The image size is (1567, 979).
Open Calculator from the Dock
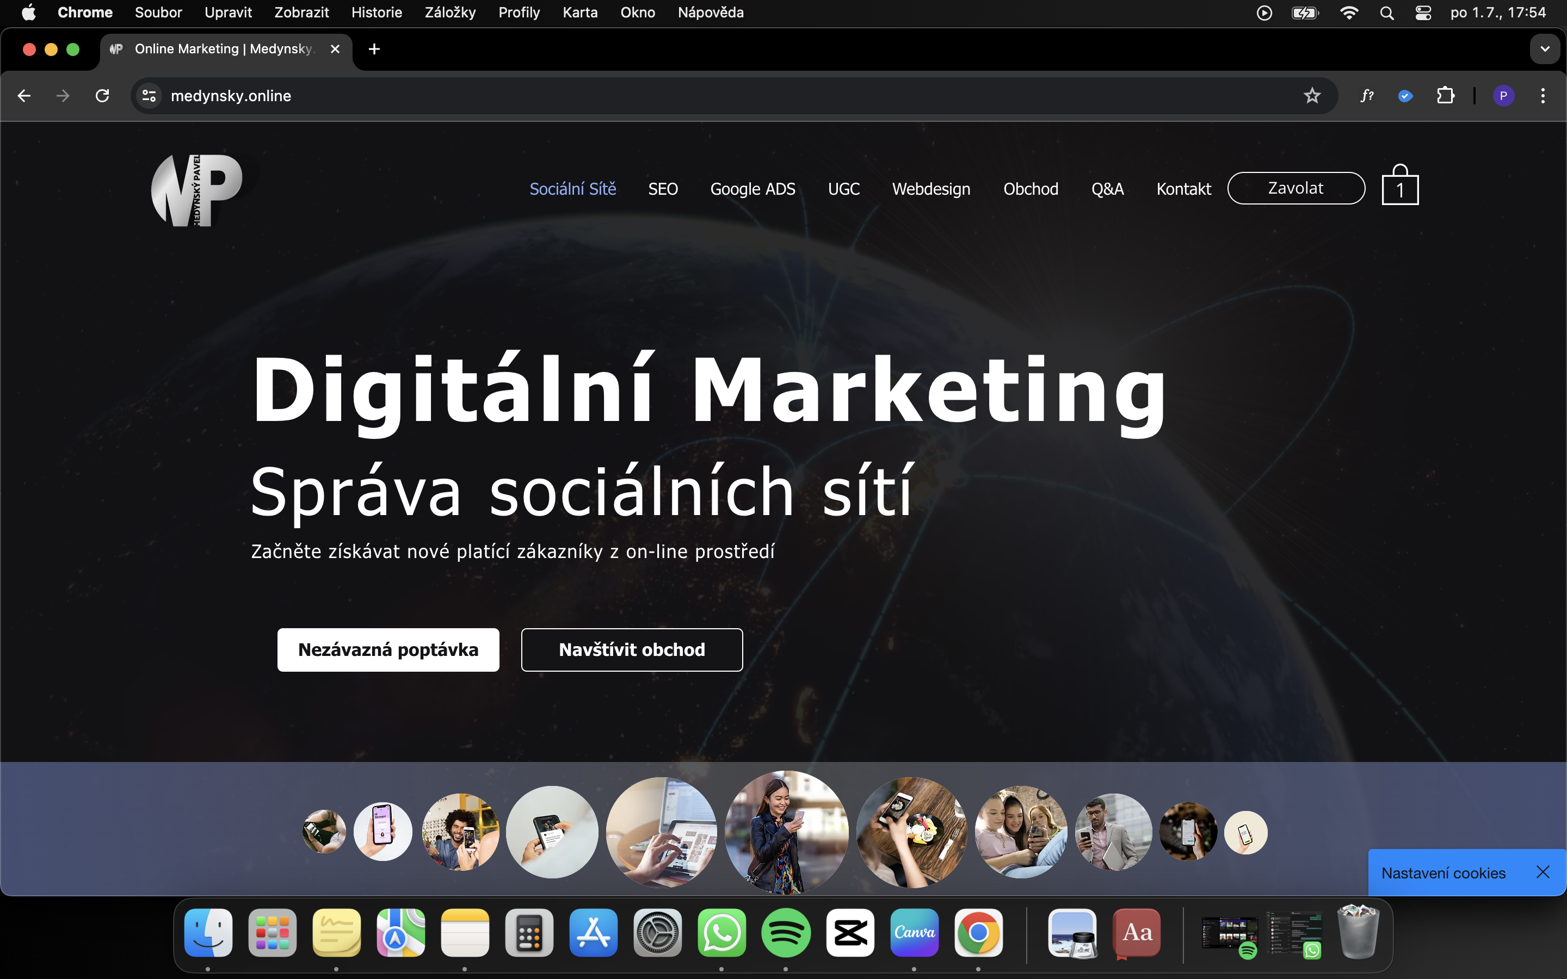coord(529,933)
